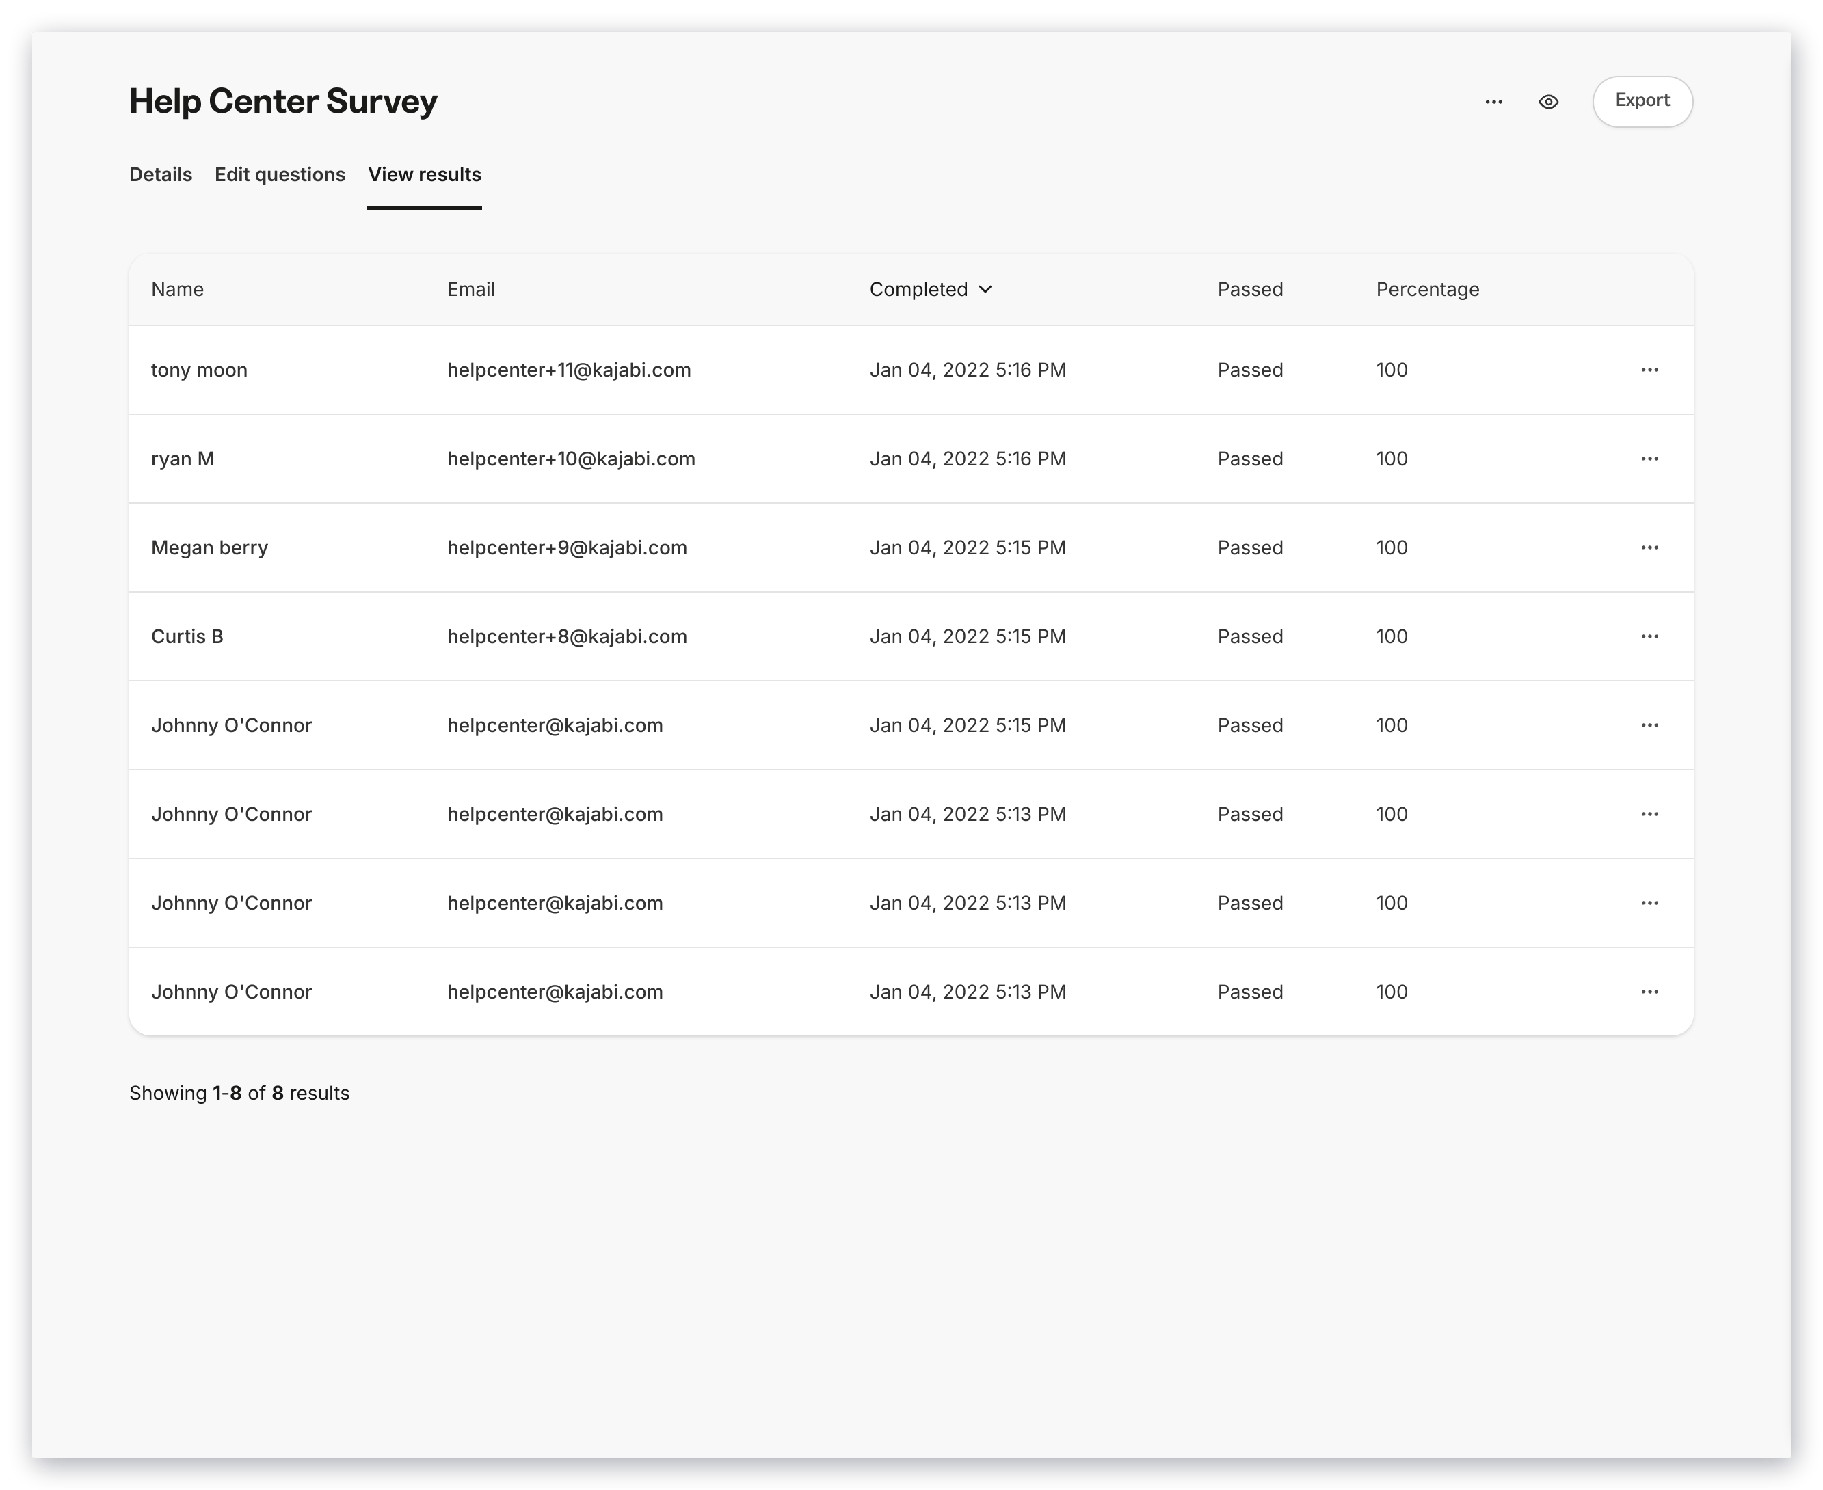Preview the survey with the eye icon
The height and width of the screenshot is (1490, 1823).
tap(1548, 101)
